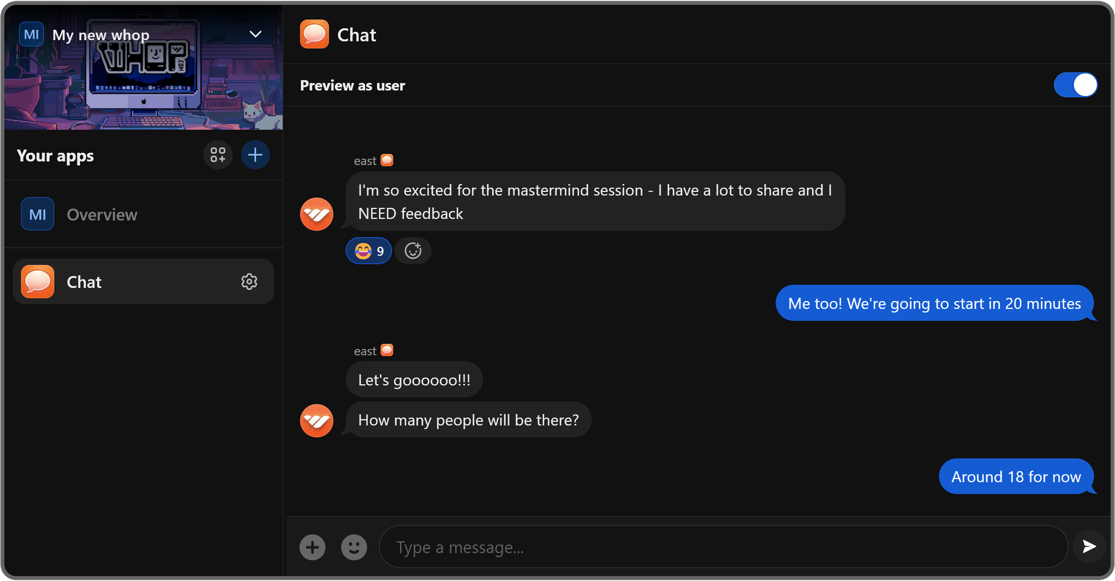Click east's username above the message
This screenshot has height=581, width=1115.
point(366,161)
